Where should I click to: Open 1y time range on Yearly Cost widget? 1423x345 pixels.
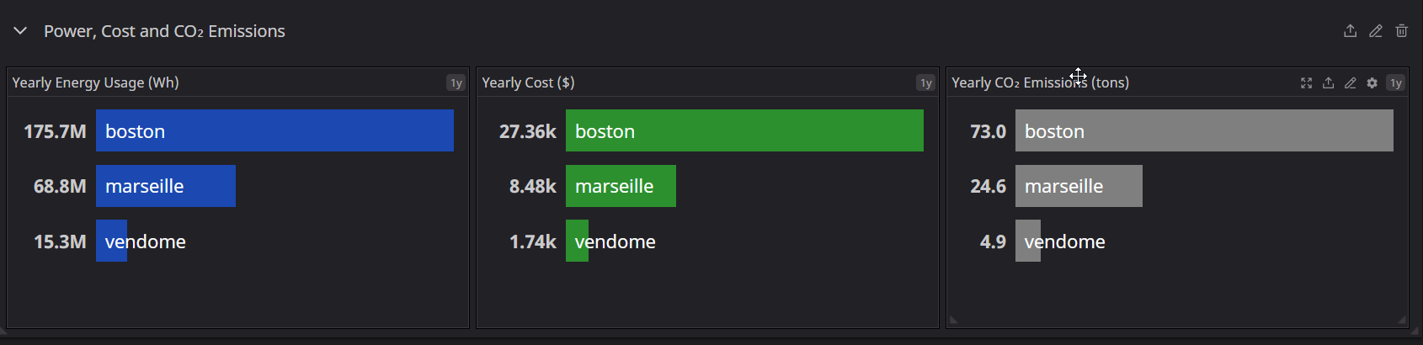[x=926, y=82]
